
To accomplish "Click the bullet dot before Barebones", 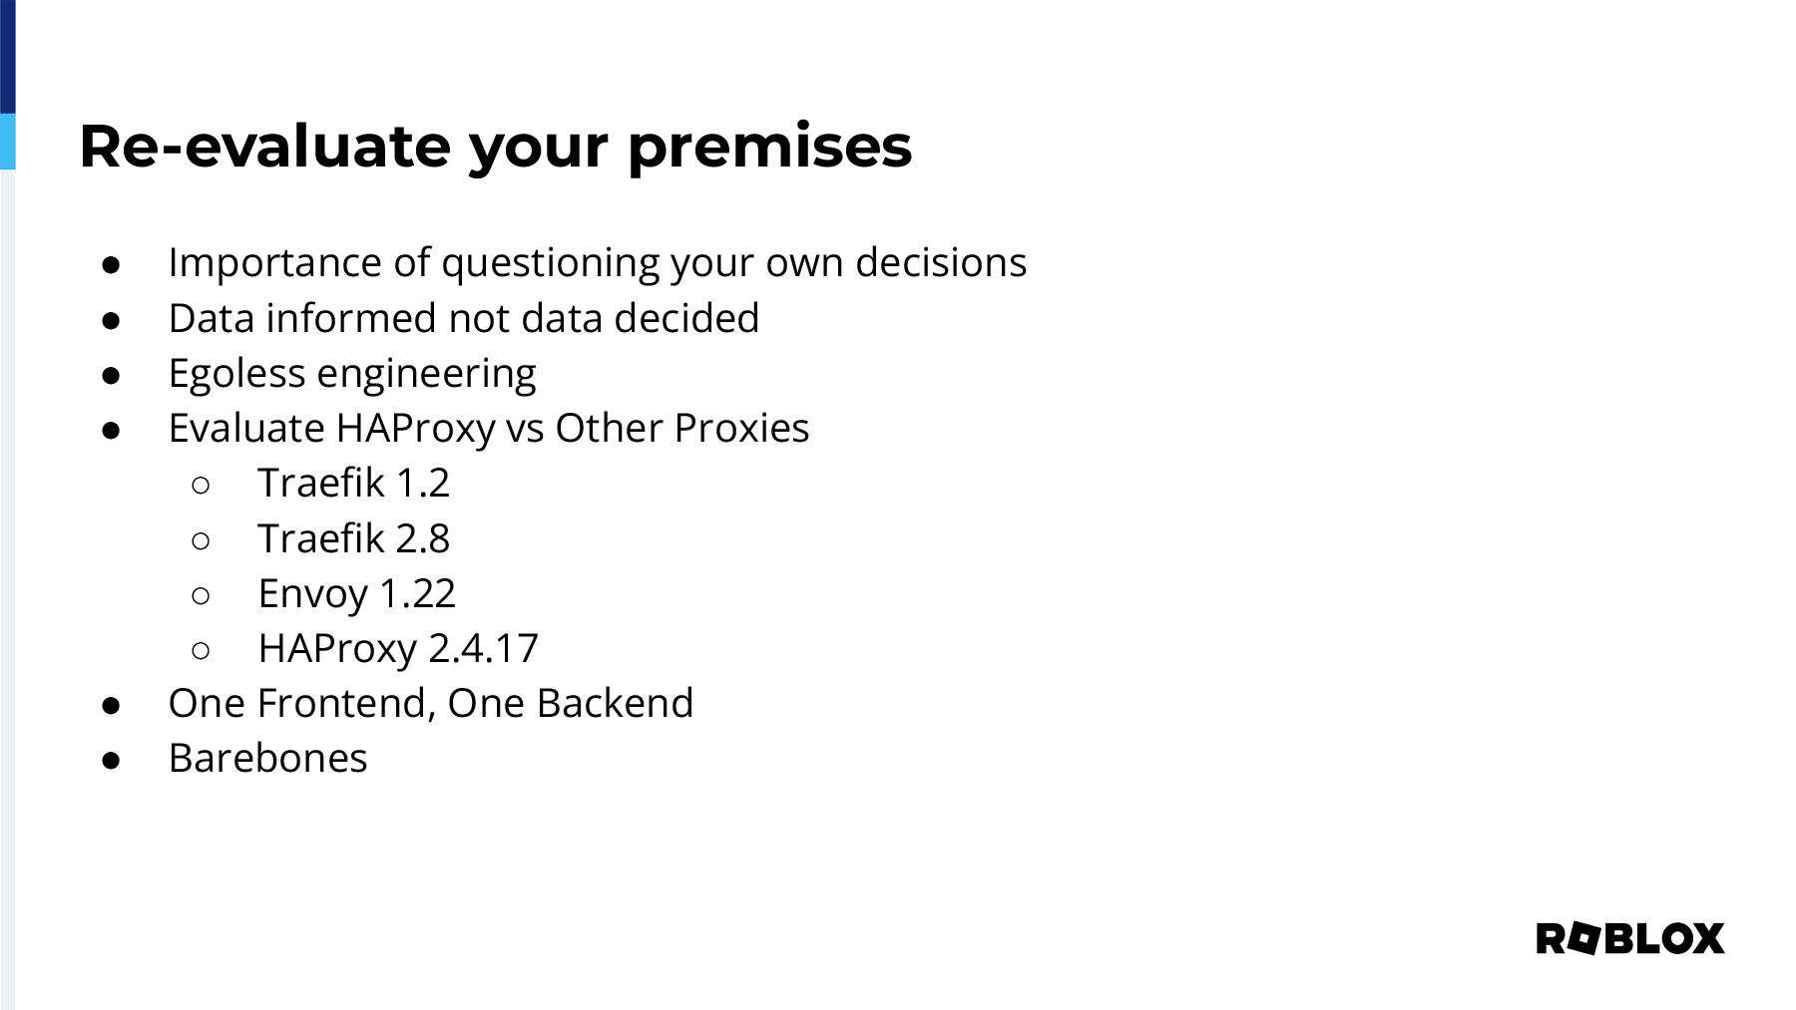I will point(111,760).
